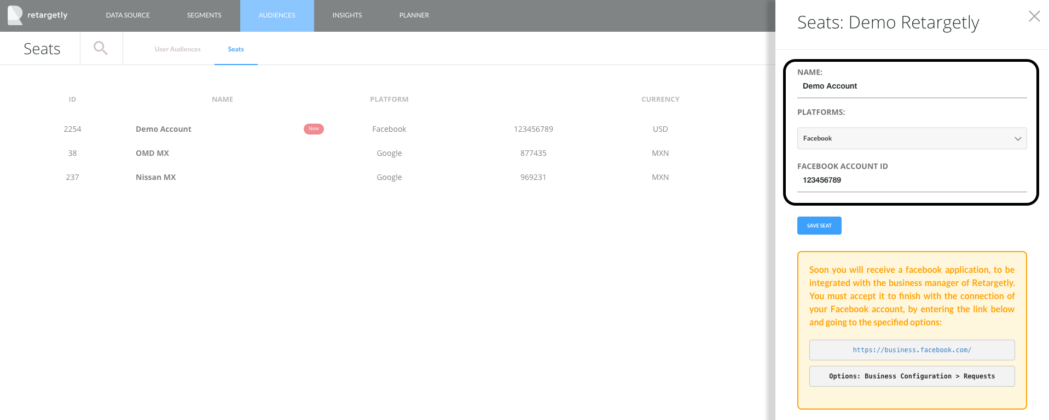
Task: Click seat ID 237
Action: click(72, 177)
